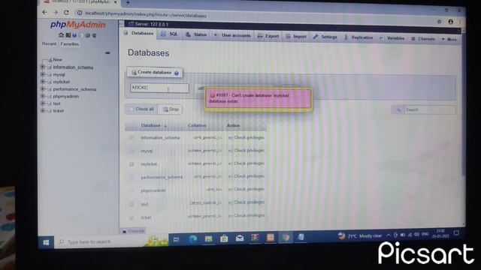Expand mysql node in navigation tree

(43, 74)
